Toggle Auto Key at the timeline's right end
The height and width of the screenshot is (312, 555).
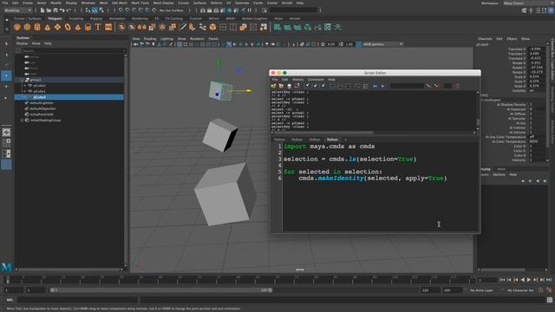point(541,290)
